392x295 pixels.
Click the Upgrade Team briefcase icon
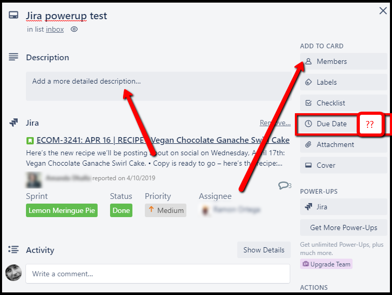(x=305, y=264)
